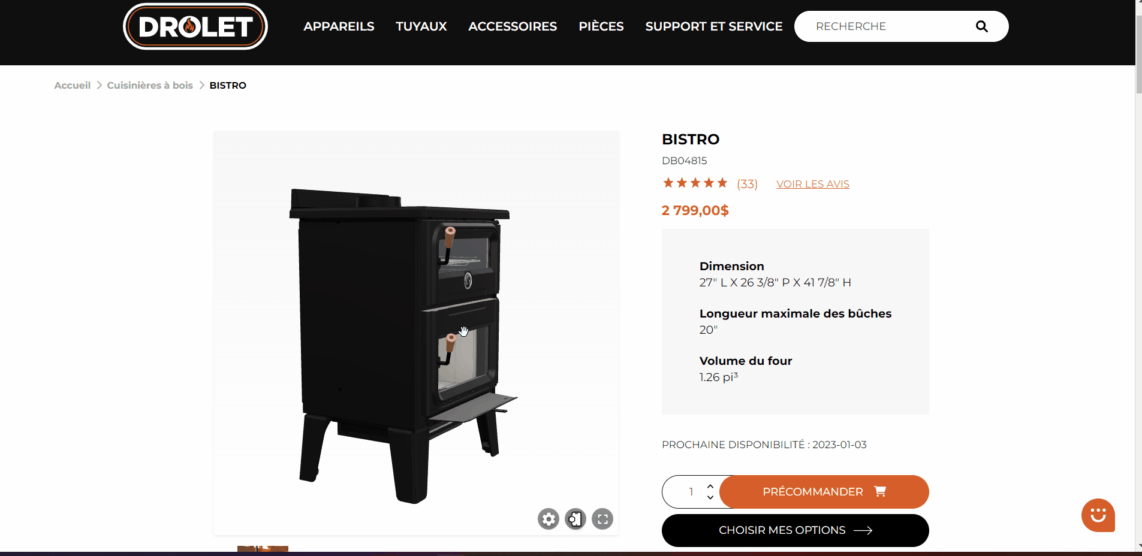
Task: Follow the VOIR LES AVIS link
Action: tap(813, 184)
